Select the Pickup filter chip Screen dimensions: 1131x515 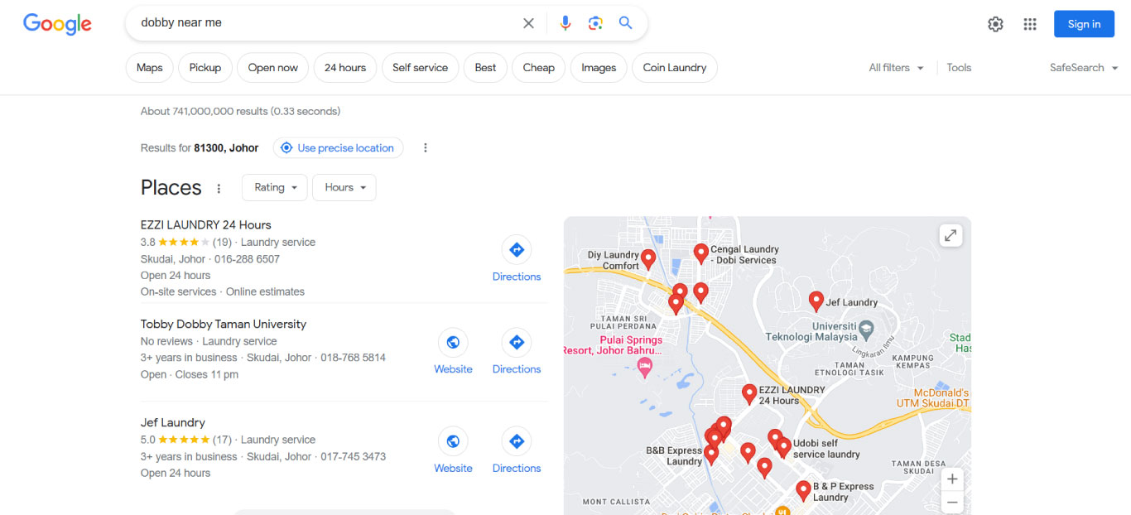[205, 68]
